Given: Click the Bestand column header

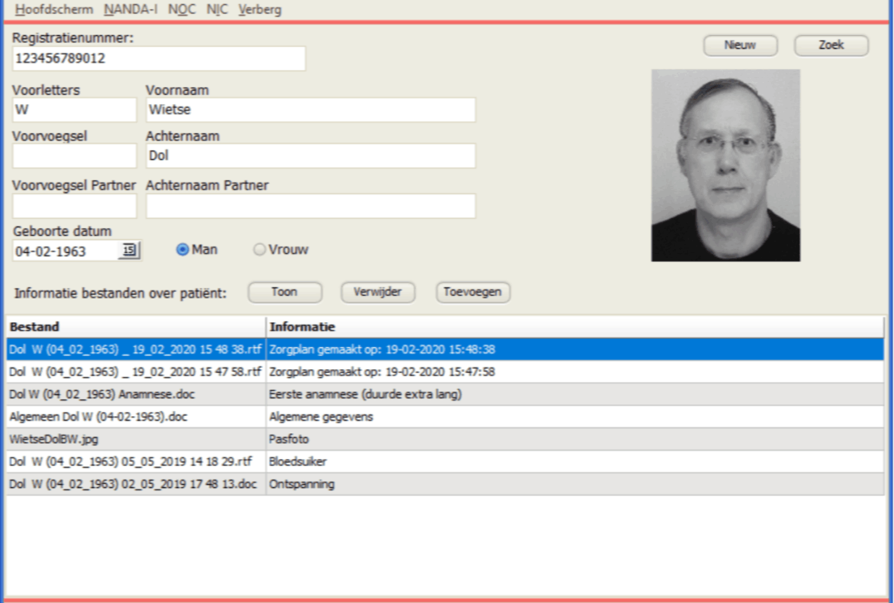Looking at the screenshot, I should [135, 327].
